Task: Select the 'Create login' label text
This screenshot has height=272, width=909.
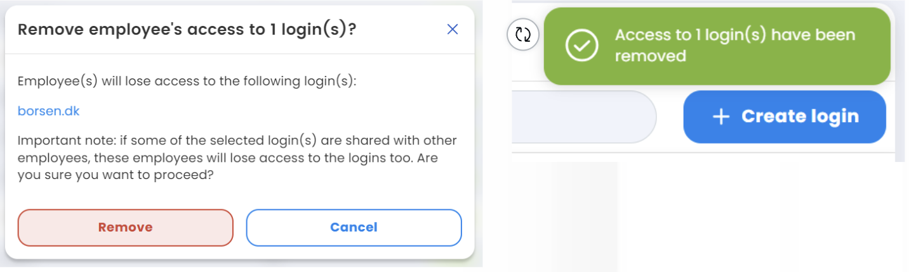Action: point(800,116)
